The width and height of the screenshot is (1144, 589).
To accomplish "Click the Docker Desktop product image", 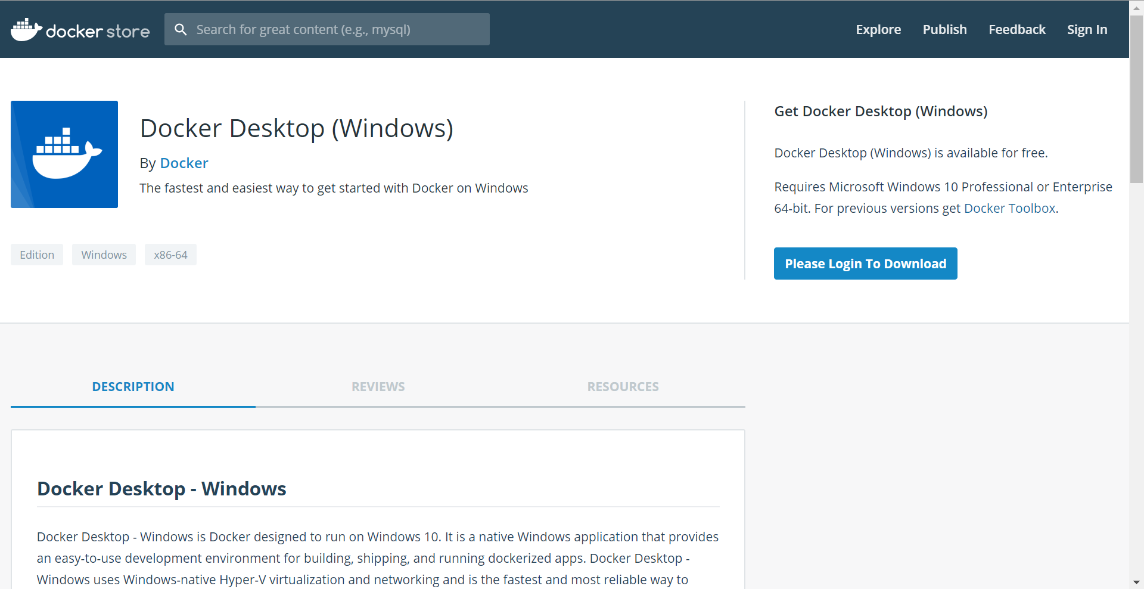I will pos(64,154).
